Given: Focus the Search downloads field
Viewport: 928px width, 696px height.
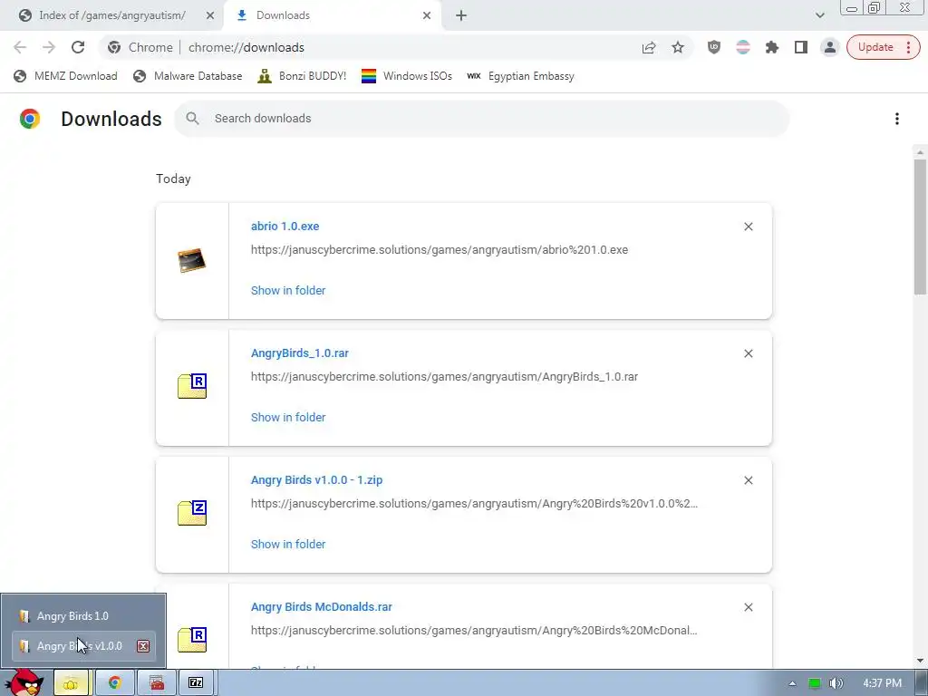Looking at the screenshot, I should (x=481, y=119).
